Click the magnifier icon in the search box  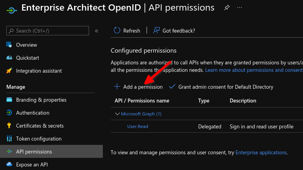click(11, 31)
